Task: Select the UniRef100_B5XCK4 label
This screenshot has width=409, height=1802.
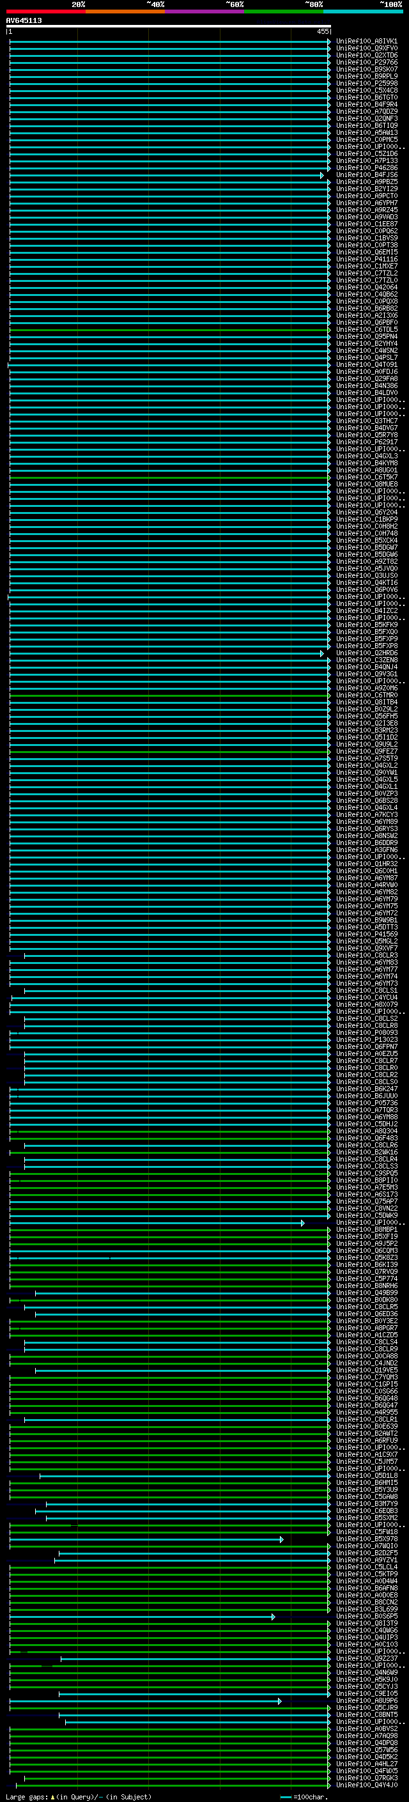Action: [x=366, y=541]
